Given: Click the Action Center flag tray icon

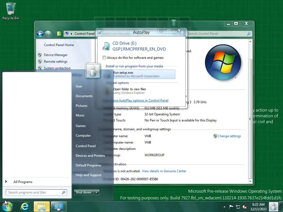Looking at the screenshot, I should 231,207.
